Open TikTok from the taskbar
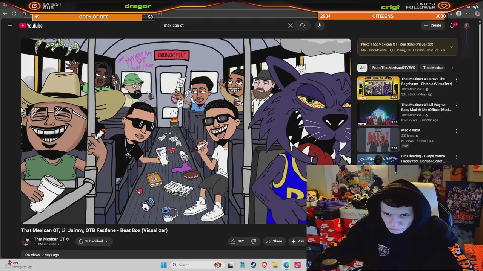483x271 pixels. (298, 265)
